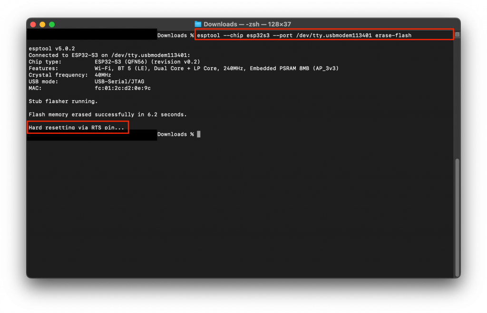Viewport: 487px width, 313px height.
Task: Click the 'Stub flasher running.' output line
Action: click(63, 101)
